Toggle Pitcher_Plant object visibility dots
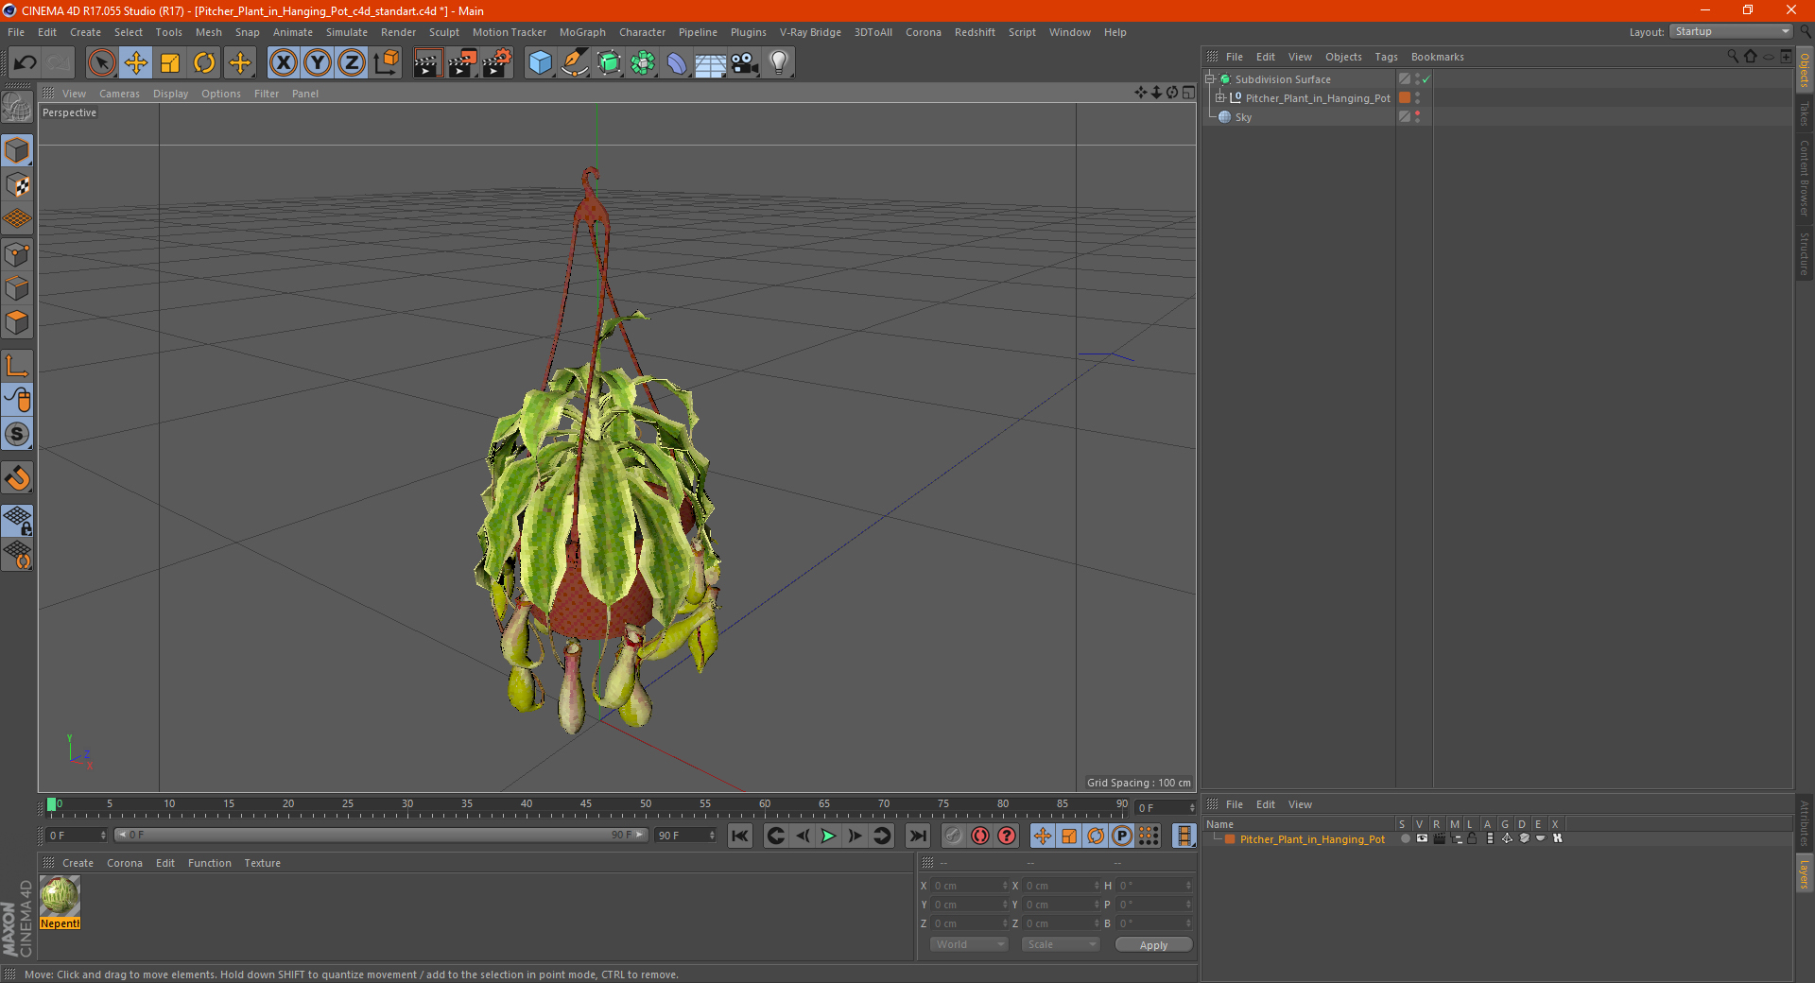The width and height of the screenshot is (1815, 983). tap(1417, 98)
